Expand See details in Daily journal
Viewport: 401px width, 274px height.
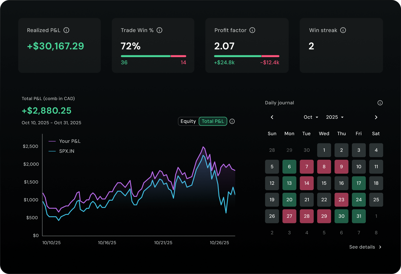click(365, 247)
